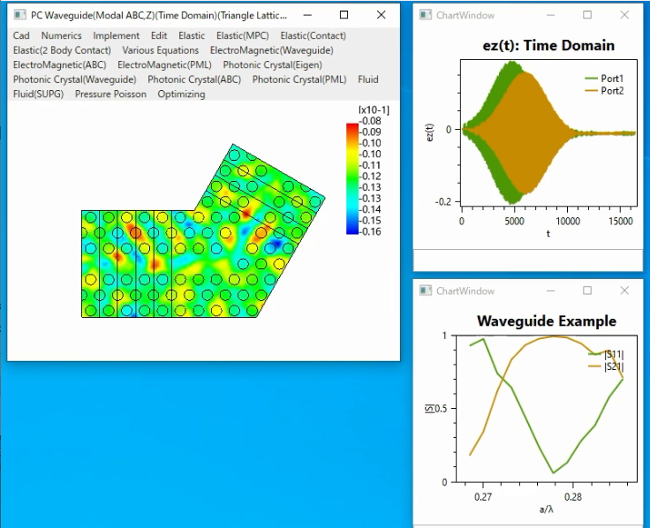Open the Fluid(SUPG) menu
This screenshot has width=650, height=528.
click(x=38, y=94)
